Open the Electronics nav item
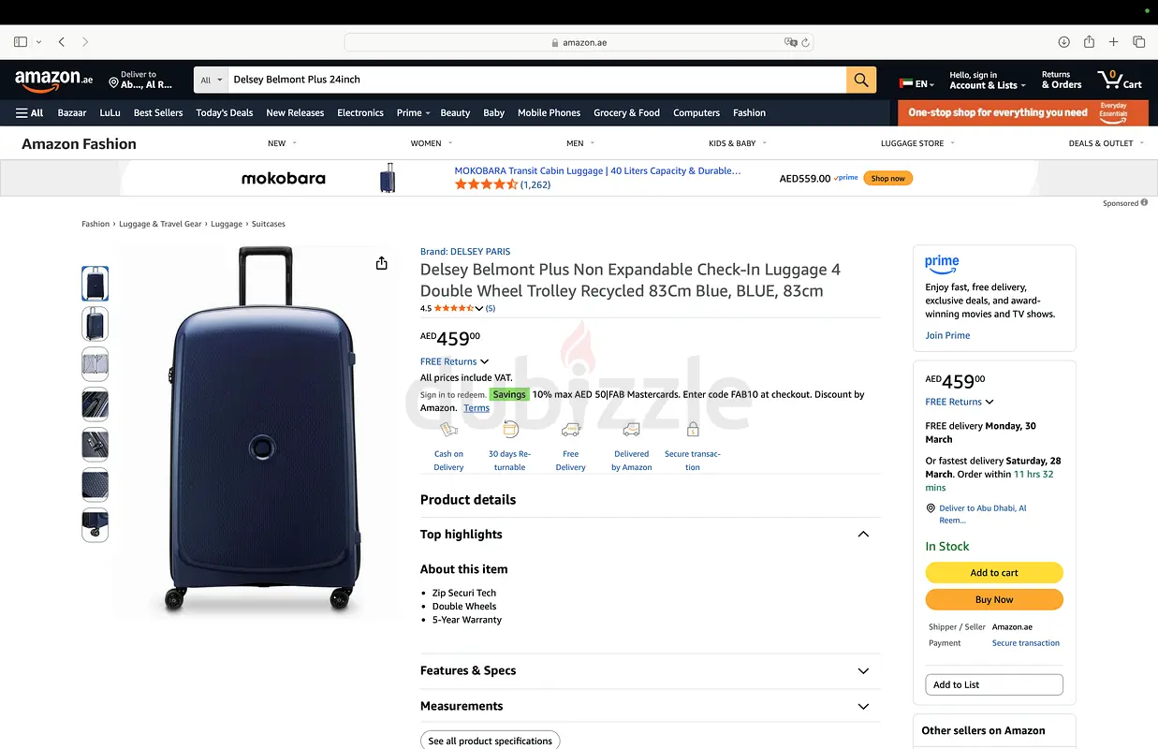This screenshot has height=749, width=1158. click(360, 113)
